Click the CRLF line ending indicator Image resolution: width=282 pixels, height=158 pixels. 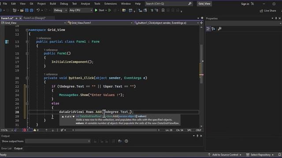198,130
